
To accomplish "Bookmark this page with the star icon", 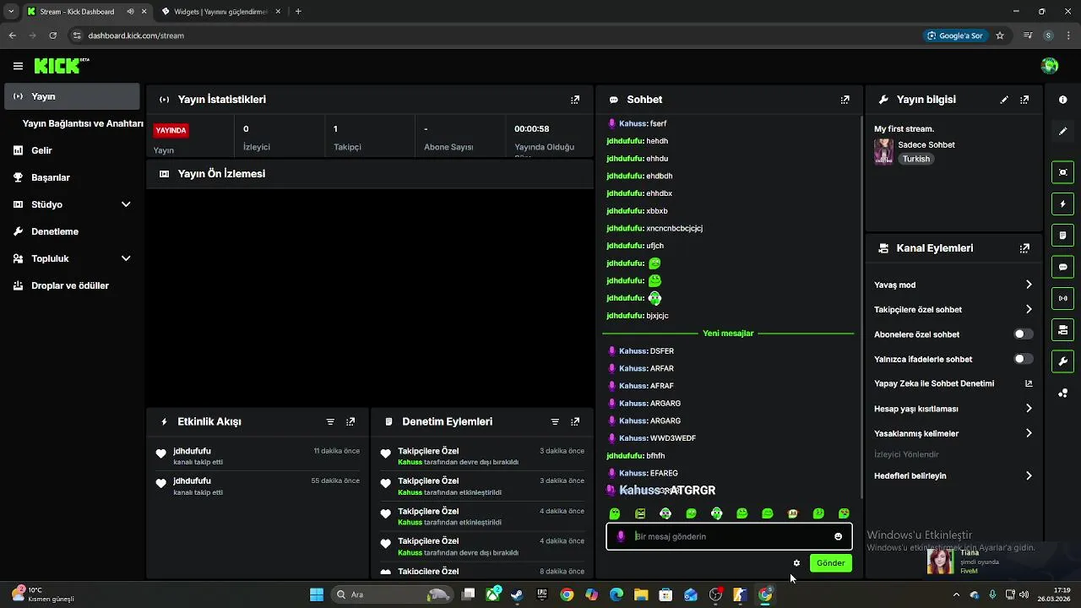I will pyautogui.click(x=1000, y=35).
